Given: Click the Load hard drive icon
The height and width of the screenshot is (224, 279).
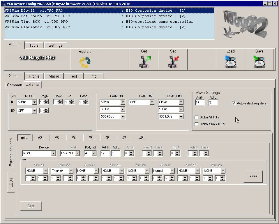Looking at the screenshot, I should (x=230, y=62).
